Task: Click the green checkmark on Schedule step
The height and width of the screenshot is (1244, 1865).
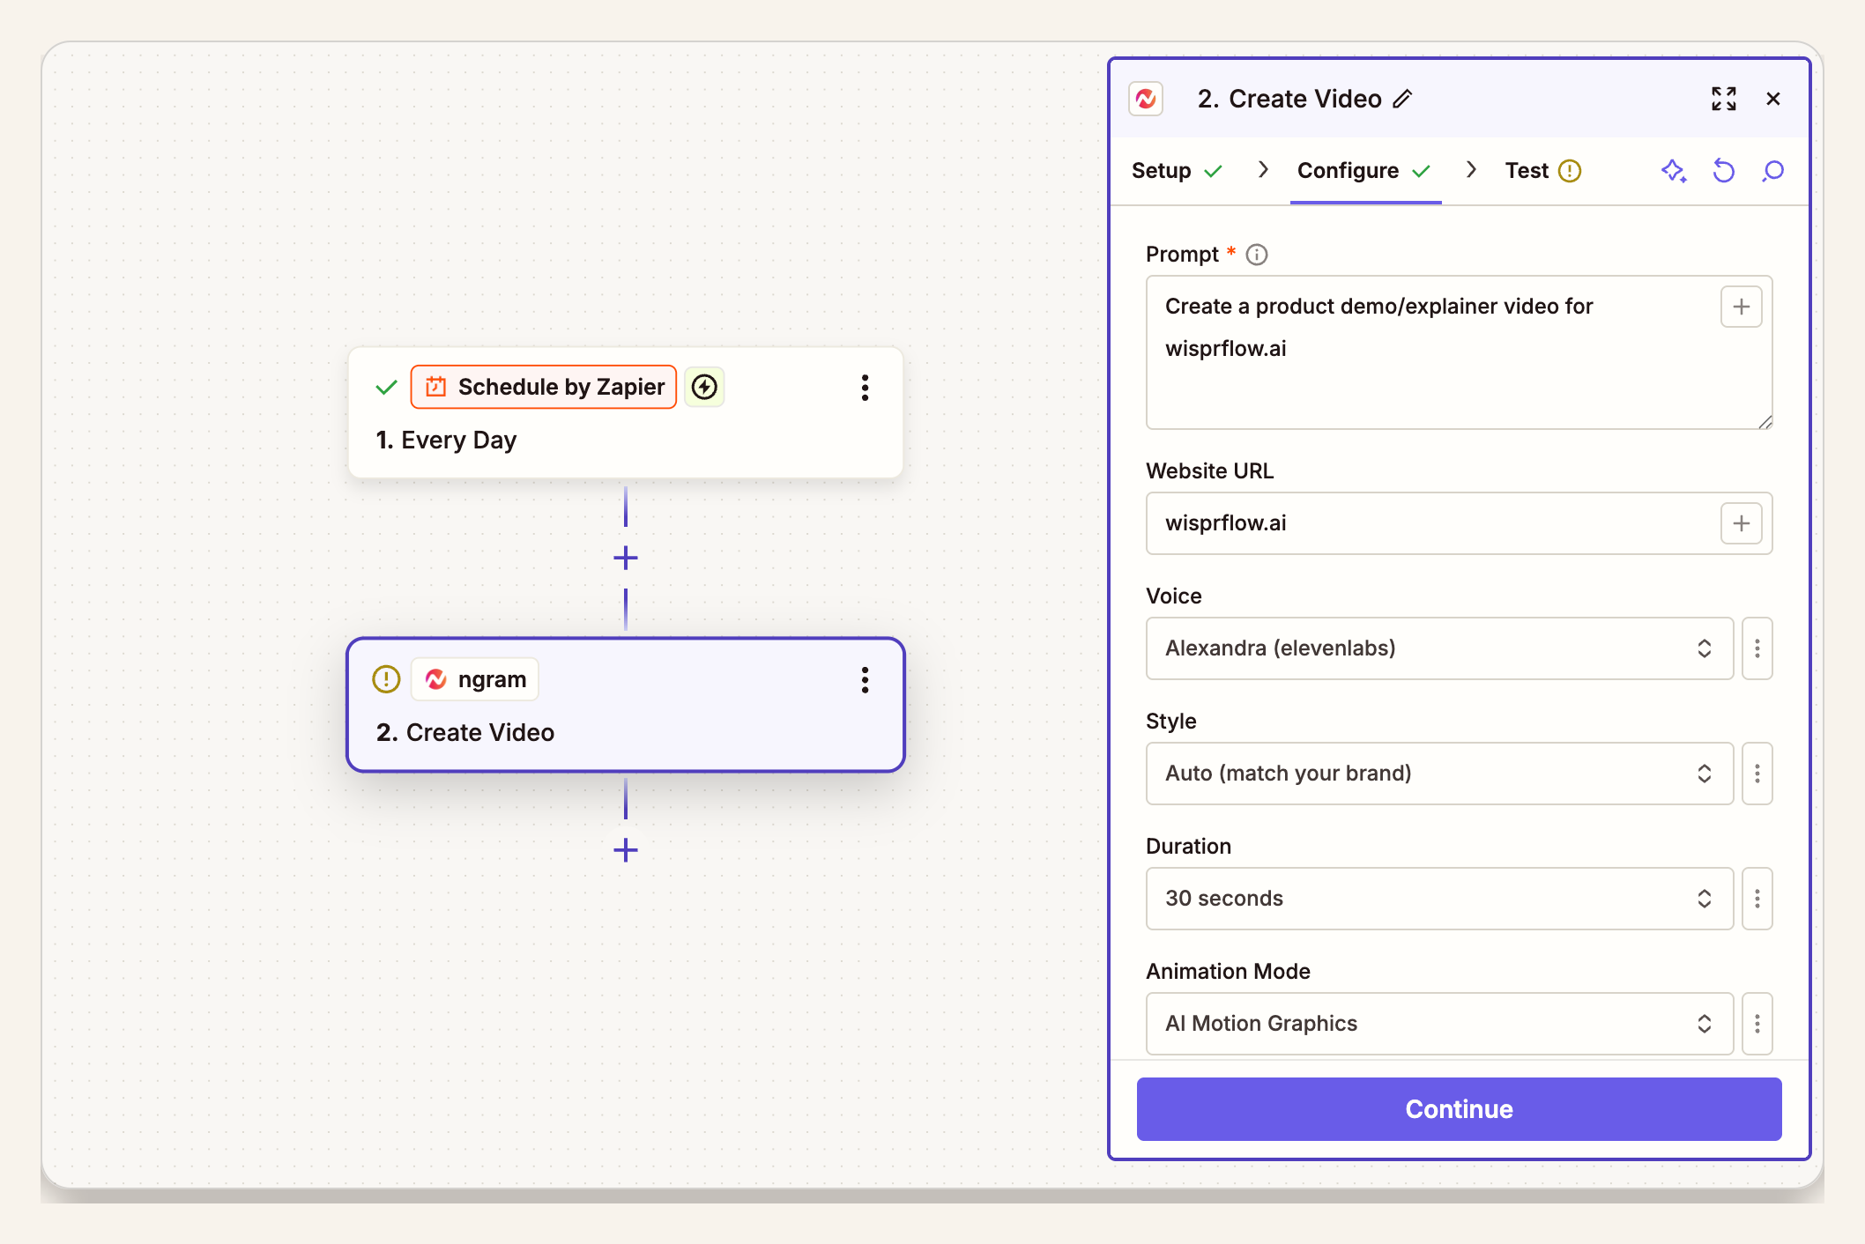Action: (x=386, y=388)
